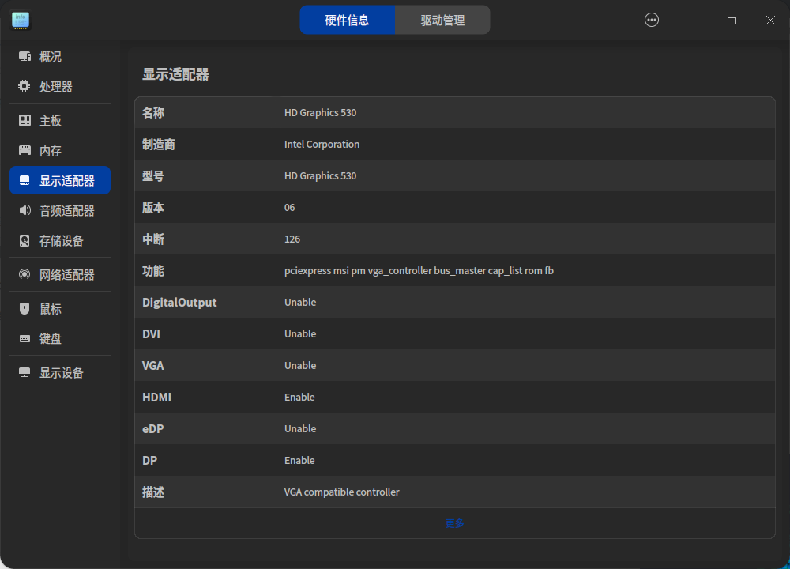The width and height of the screenshot is (790, 569).
Task: Select the DVI row Unable value
Action: click(300, 333)
